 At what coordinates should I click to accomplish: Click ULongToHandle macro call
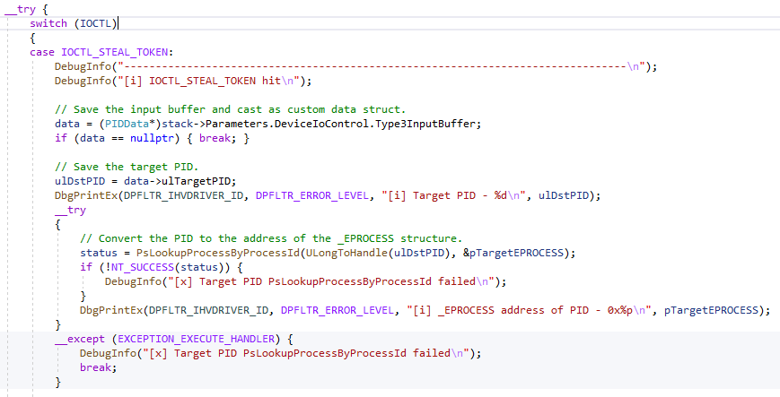[x=346, y=253]
